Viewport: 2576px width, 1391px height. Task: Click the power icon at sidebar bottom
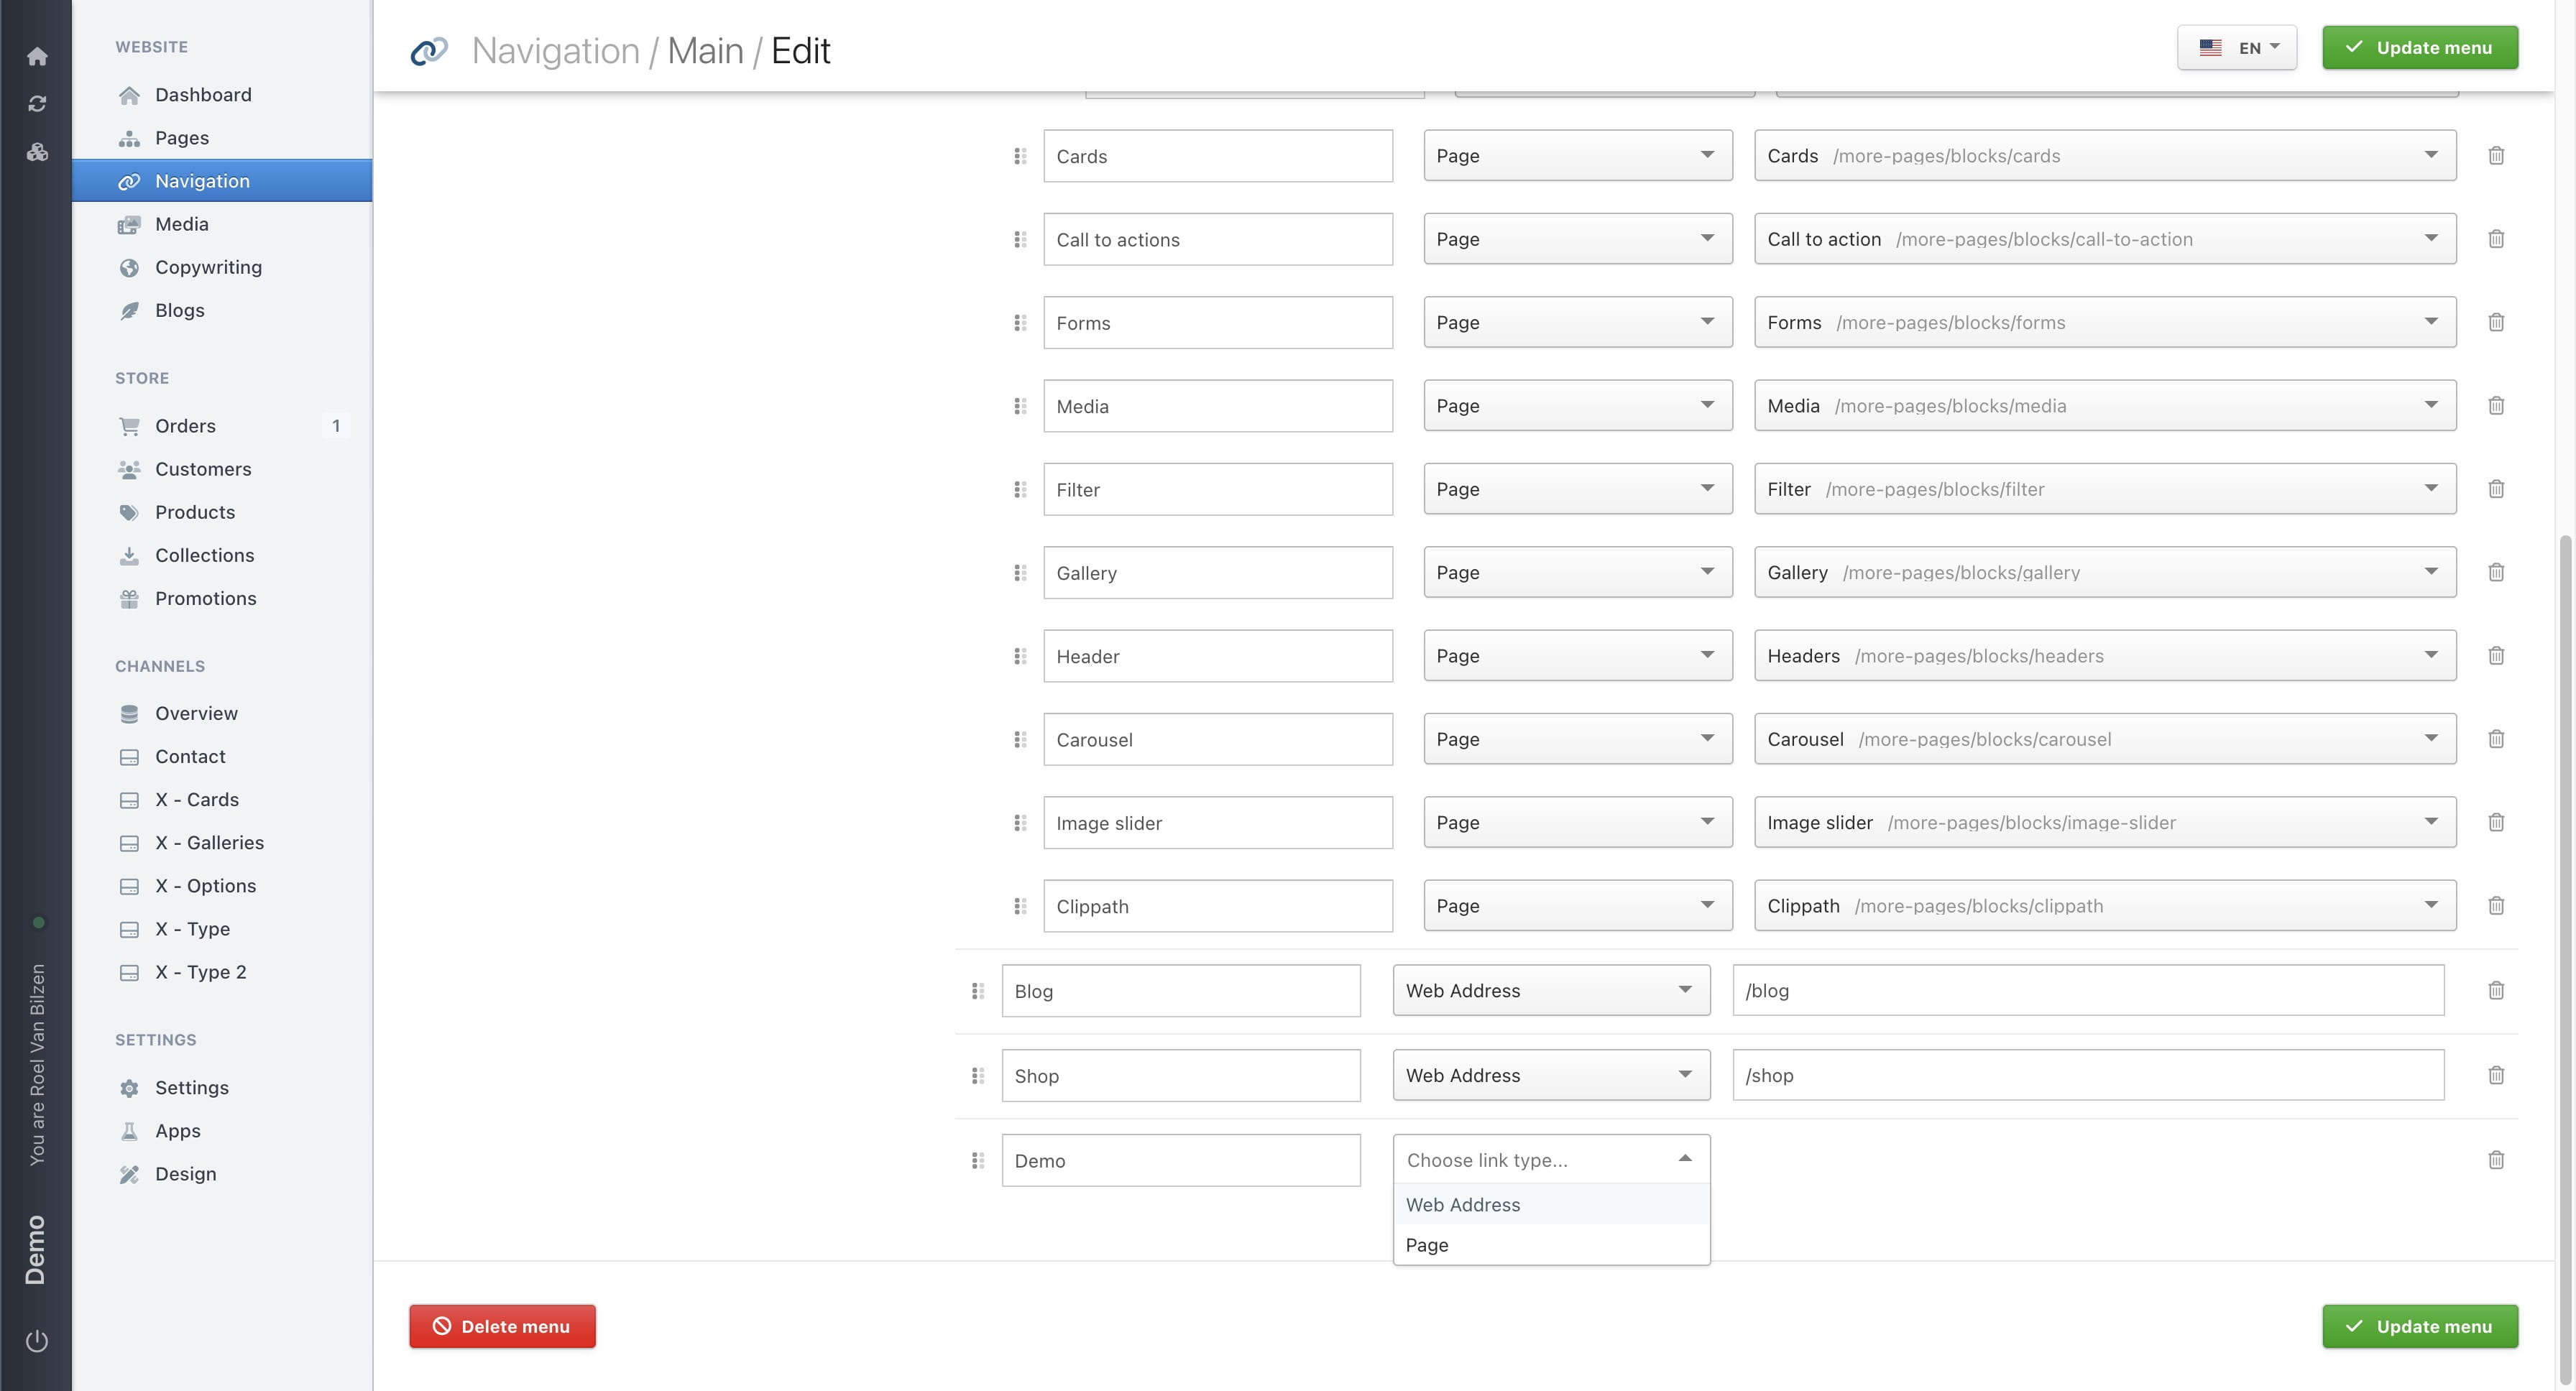click(37, 1341)
